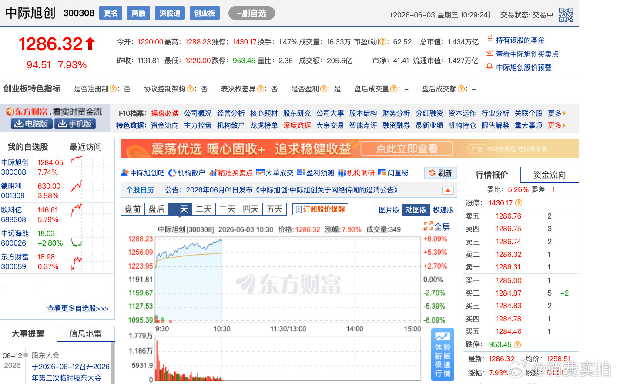Screen dimensions: 617x384
Task: Click the 更名 button
Action: (111, 13)
